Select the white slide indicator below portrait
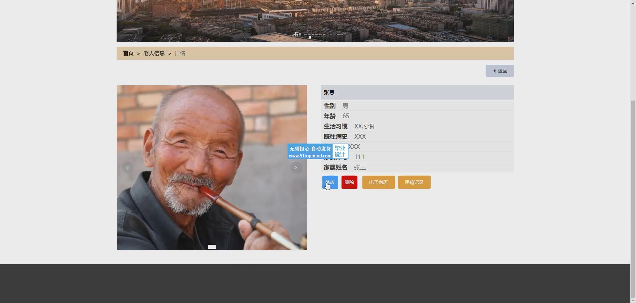This screenshot has width=636, height=303. [x=212, y=247]
